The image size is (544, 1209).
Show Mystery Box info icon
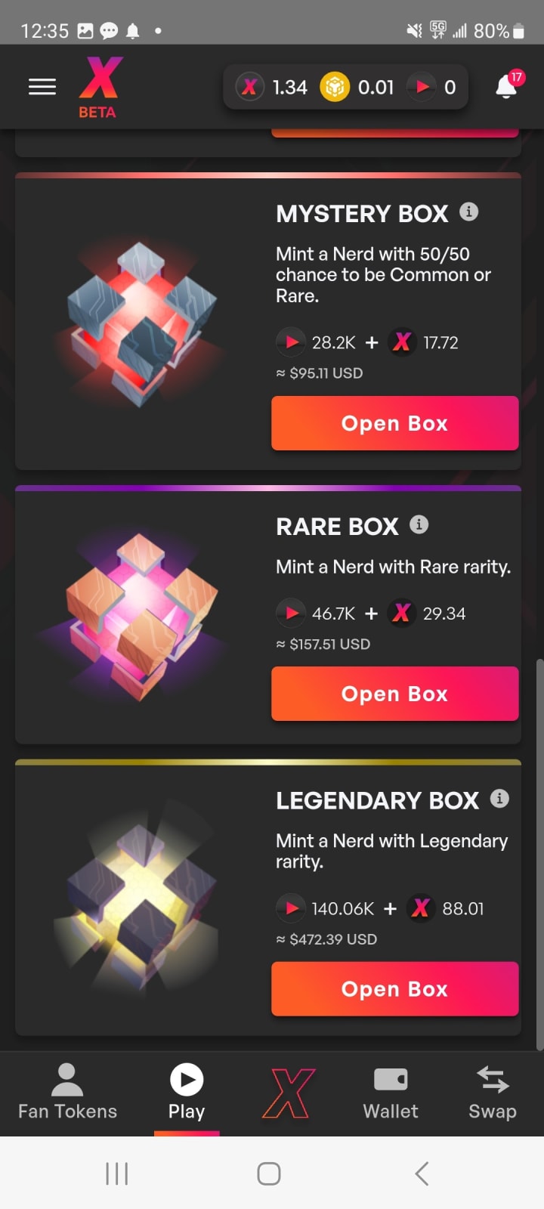click(469, 212)
